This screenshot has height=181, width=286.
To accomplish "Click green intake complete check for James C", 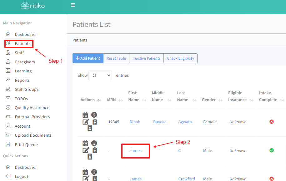I will [272, 150].
